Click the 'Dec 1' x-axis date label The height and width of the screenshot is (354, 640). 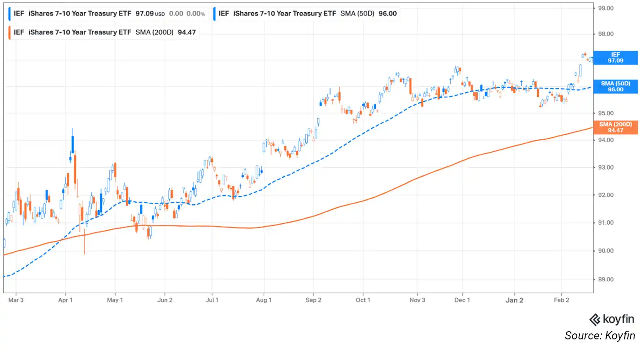pyautogui.click(x=462, y=300)
